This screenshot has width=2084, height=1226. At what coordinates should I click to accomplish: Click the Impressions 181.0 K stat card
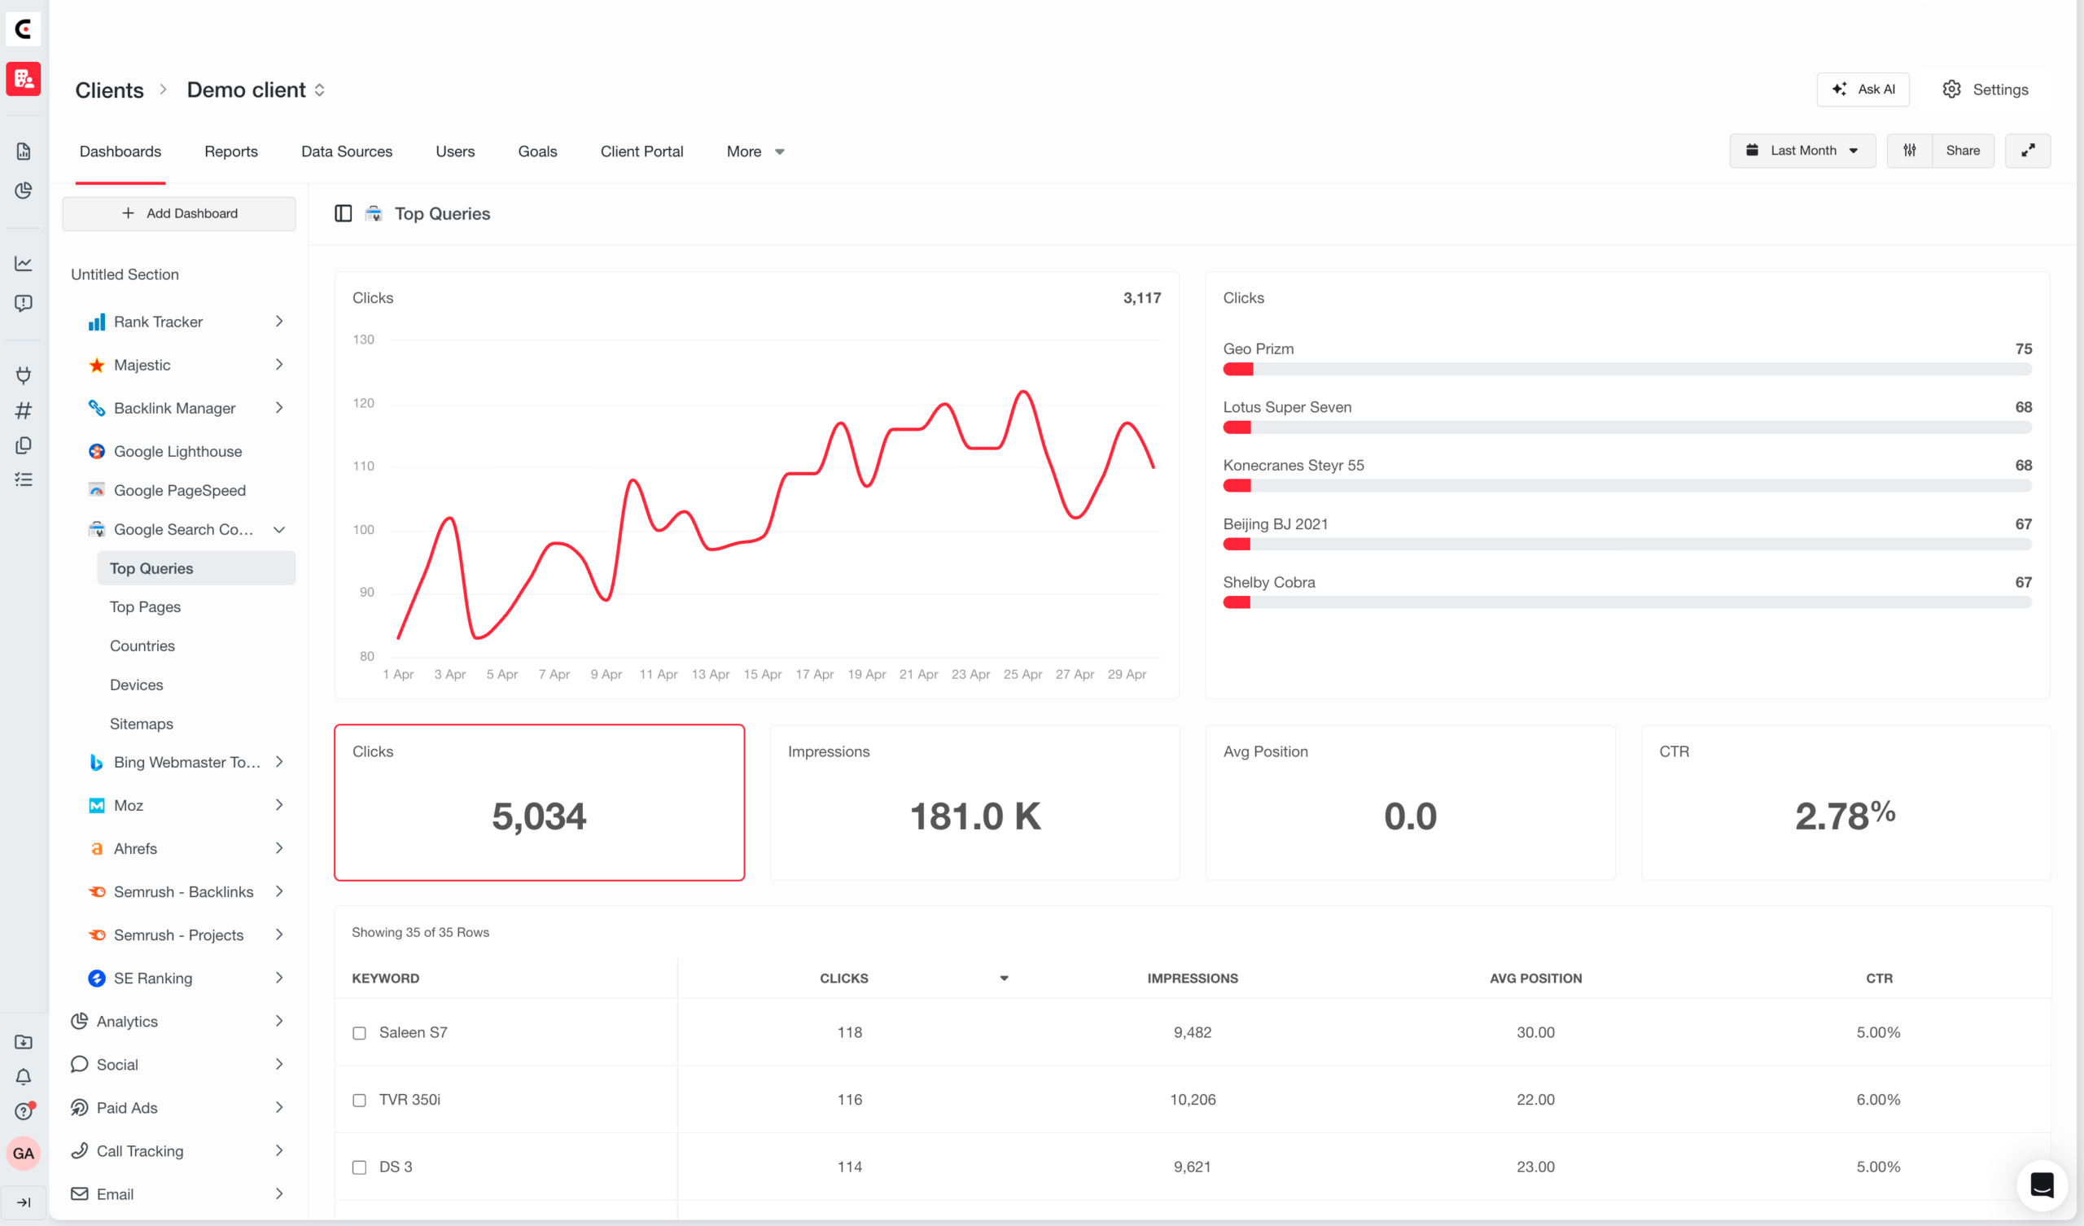974,803
